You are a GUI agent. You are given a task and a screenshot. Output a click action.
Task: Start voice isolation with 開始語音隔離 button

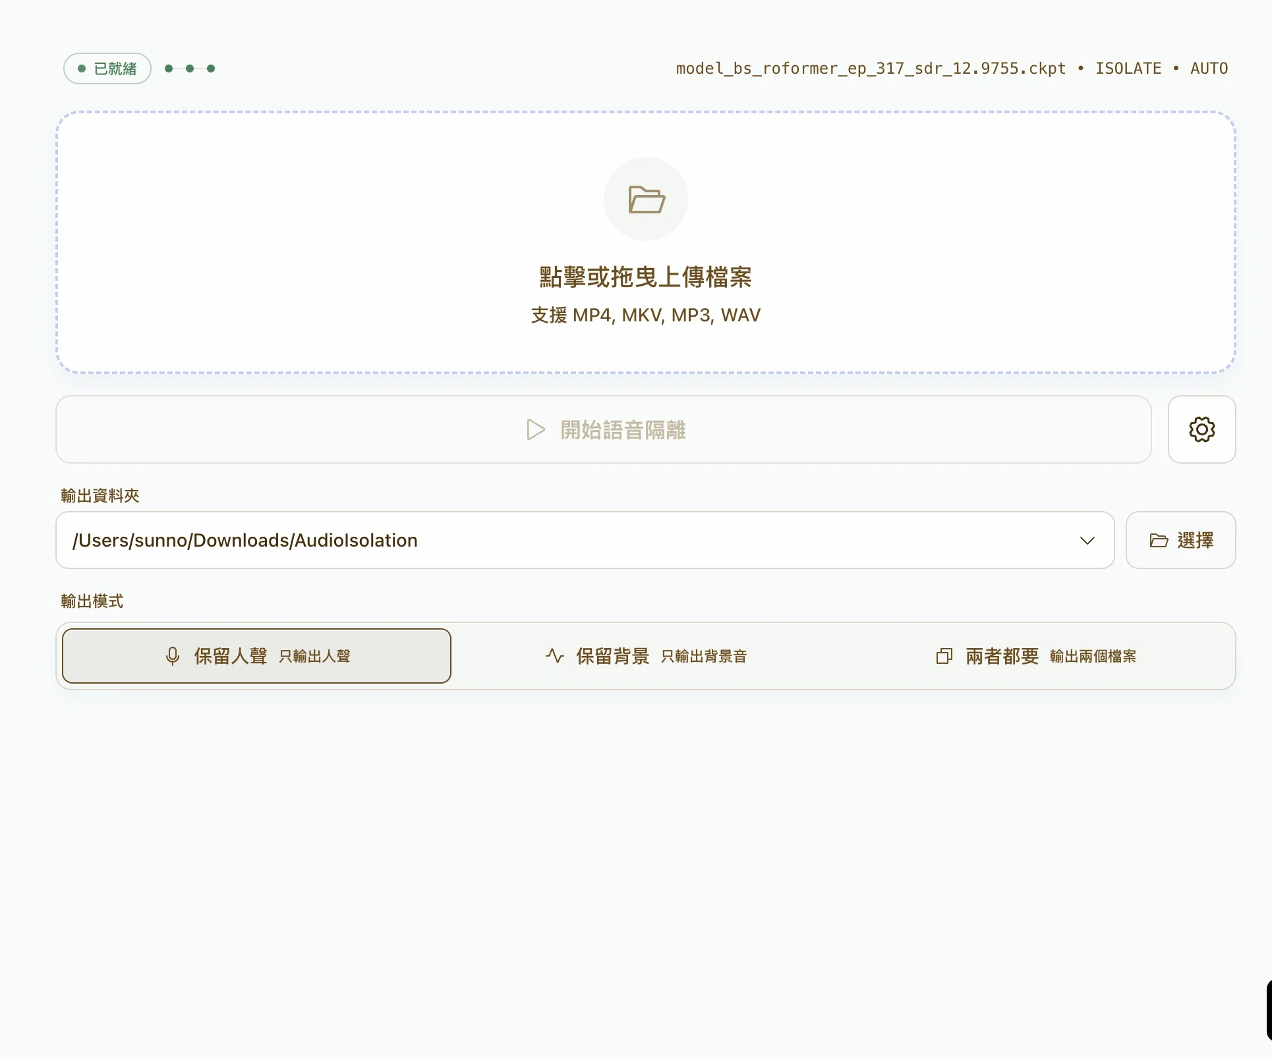coord(604,429)
